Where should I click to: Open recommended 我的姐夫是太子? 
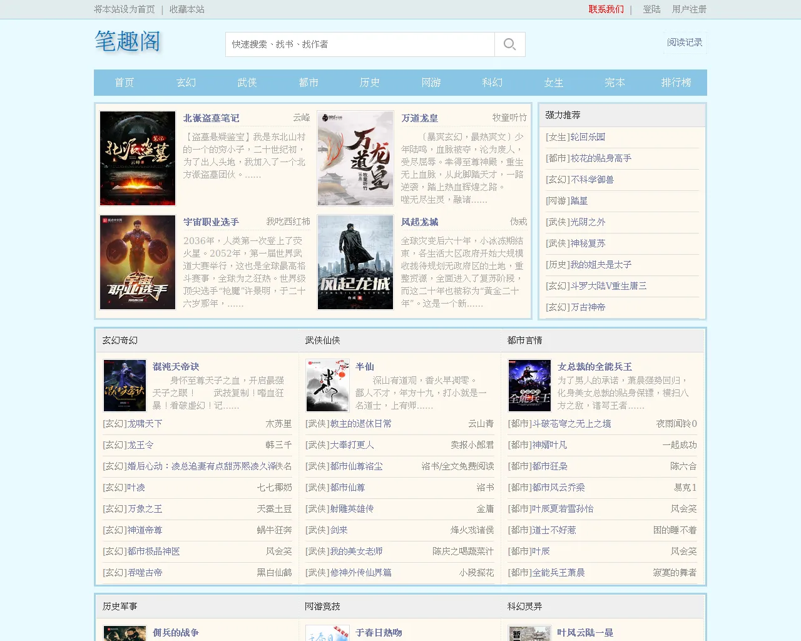tap(601, 265)
